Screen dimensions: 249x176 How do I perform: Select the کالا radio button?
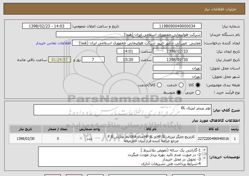click(x=198, y=85)
